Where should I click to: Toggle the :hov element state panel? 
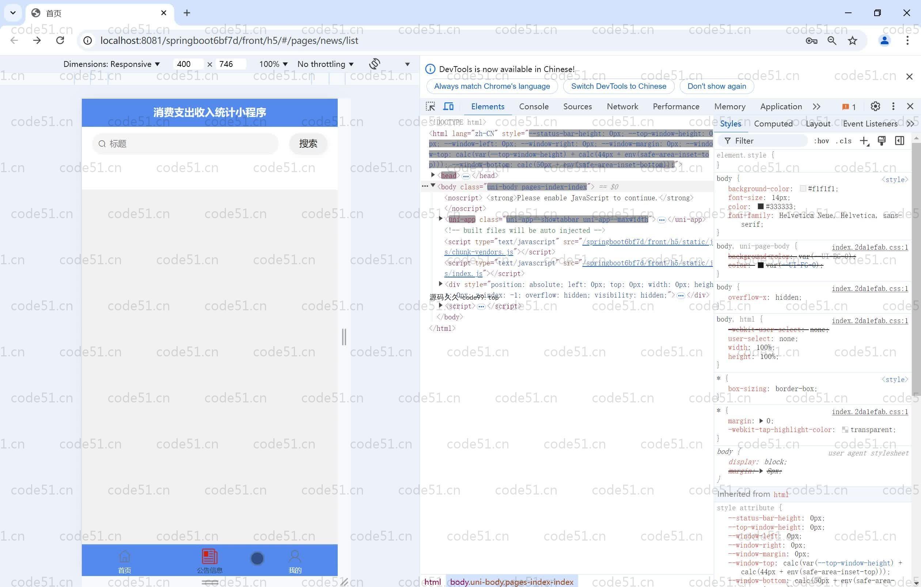coord(822,141)
